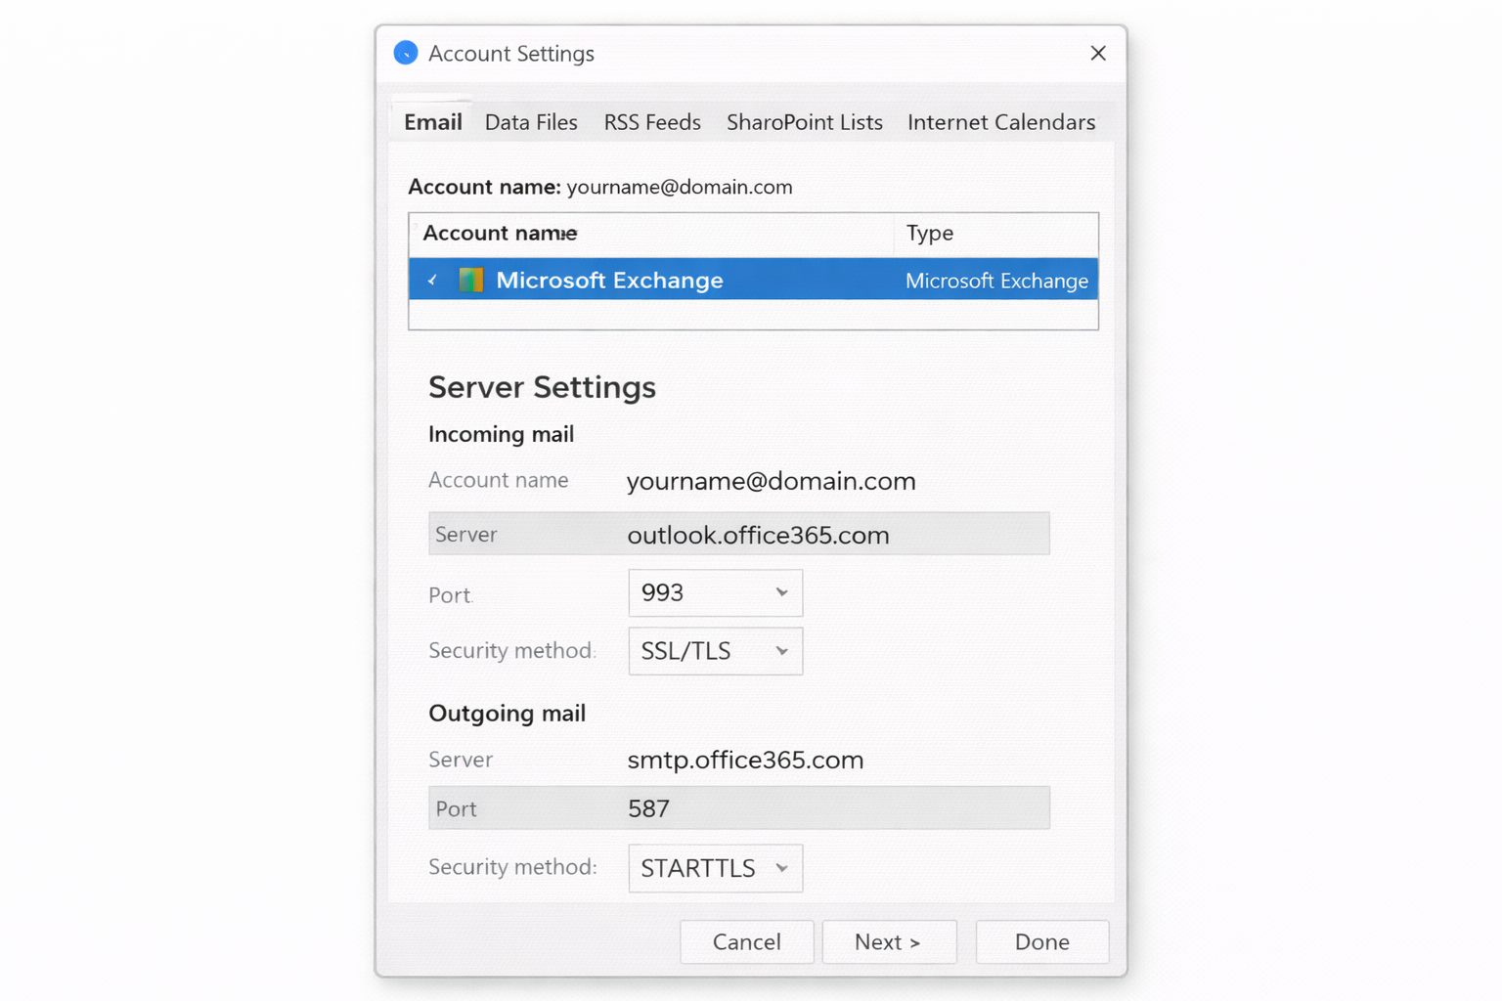The height and width of the screenshot is (1001, 1502).
Task: Expand the STARTTLS security method dropdown
Action: click(x=715, y=868)
